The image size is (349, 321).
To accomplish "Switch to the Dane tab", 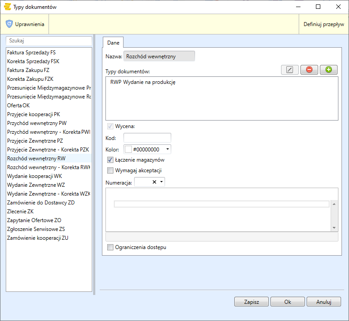I will point(113,42).
